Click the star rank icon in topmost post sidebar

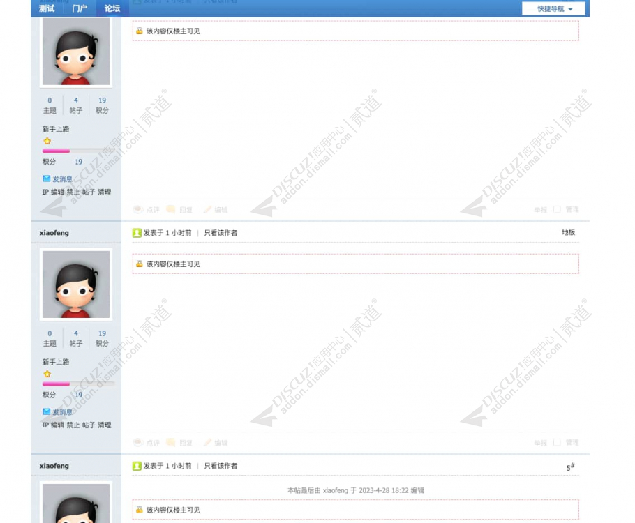pos(47,141)
